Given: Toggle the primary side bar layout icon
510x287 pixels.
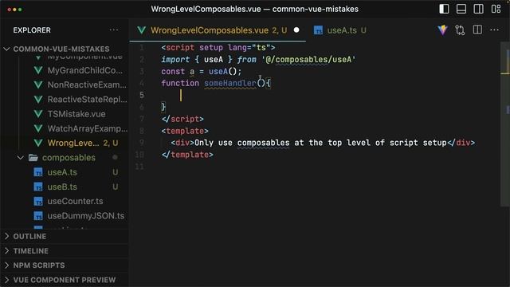Looking at the screenshot, I should [x=444, y=9].
